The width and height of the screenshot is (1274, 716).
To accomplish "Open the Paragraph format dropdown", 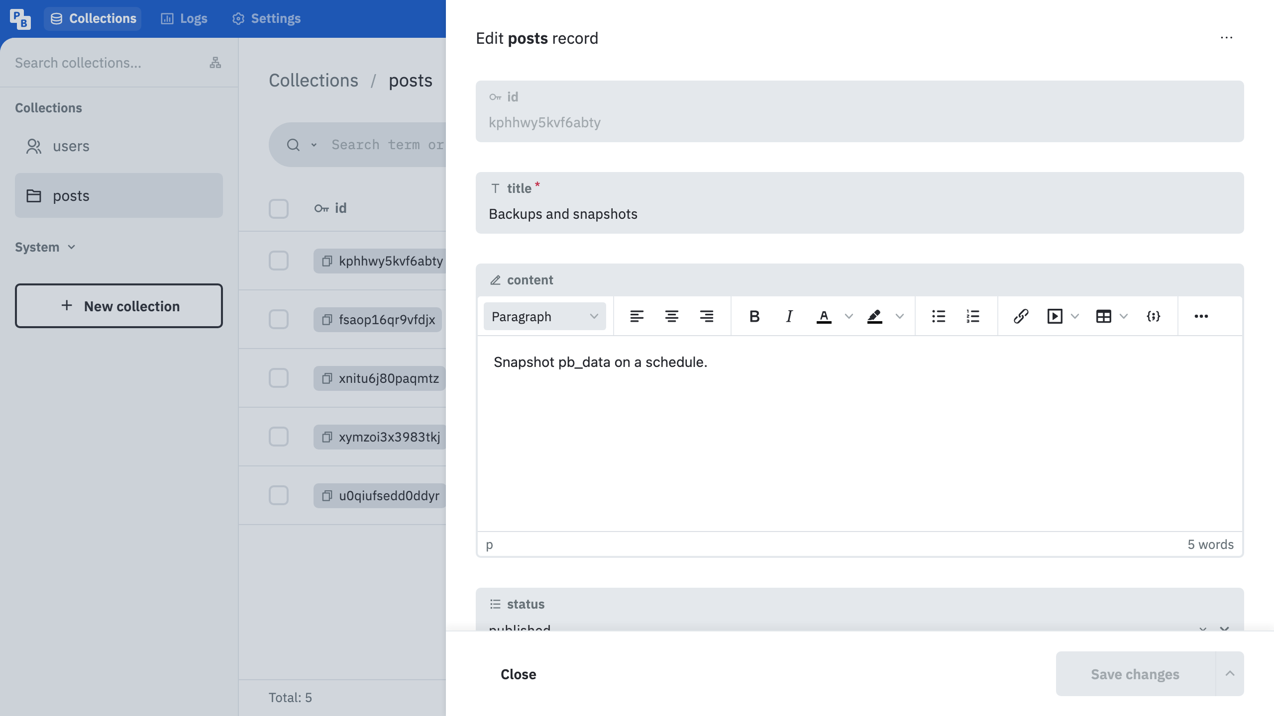I will pos(545,316).
